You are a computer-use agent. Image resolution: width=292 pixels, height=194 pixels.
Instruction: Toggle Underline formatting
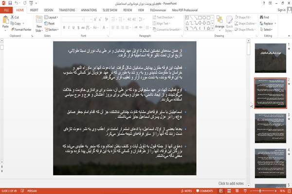(73, 28)
